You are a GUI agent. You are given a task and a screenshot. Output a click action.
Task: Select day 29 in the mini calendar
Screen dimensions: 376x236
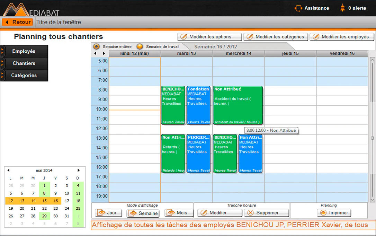point(44,216)
